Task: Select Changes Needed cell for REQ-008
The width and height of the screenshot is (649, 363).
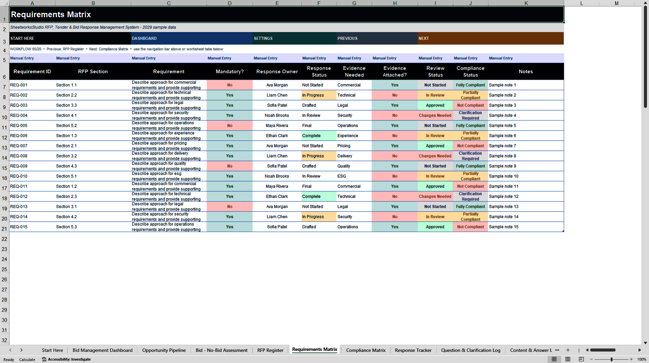Action: (435, 156)
